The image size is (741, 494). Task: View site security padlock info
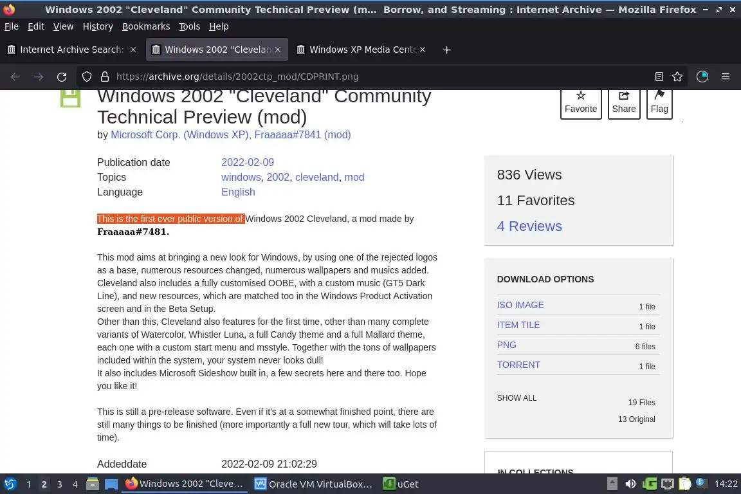pyautogui.click(x=105, y=77)
